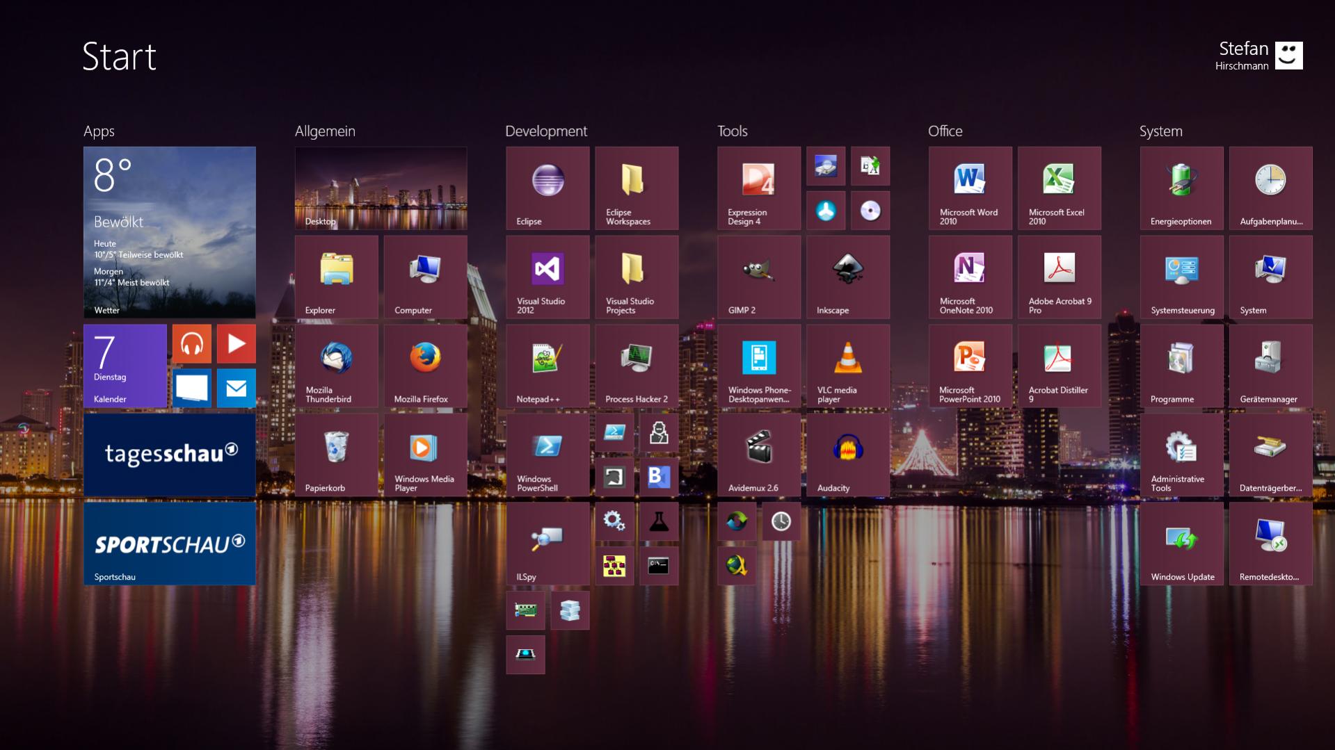
Task: Open Adobe Acrobat 9 Pro
Action: 1060,277
